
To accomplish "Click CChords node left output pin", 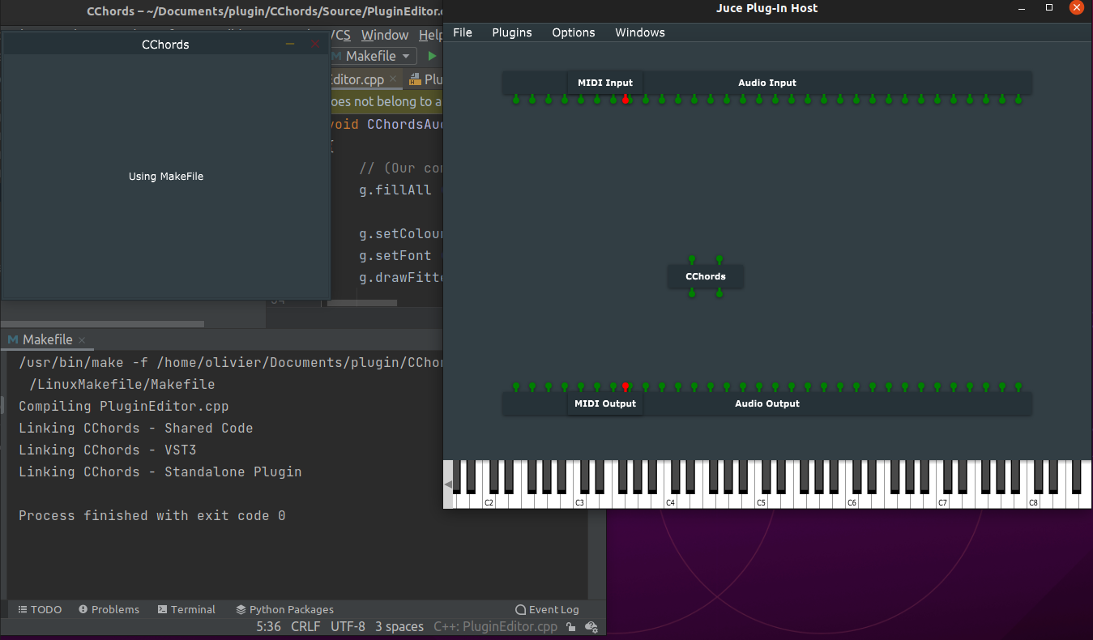I will [x=692, y=292].
